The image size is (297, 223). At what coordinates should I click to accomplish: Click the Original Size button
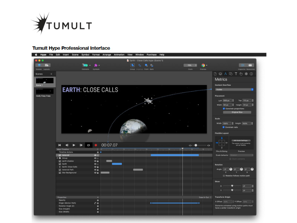pos(237,112)
